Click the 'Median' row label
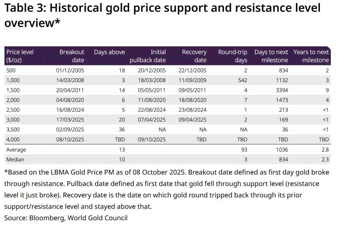Viewport: 342px width, 225px height. pos(15,159)
